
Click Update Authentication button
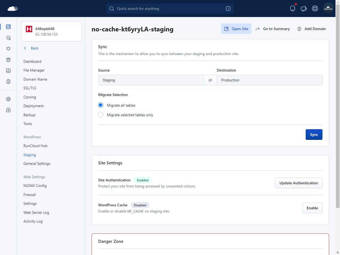pos(298,183)
